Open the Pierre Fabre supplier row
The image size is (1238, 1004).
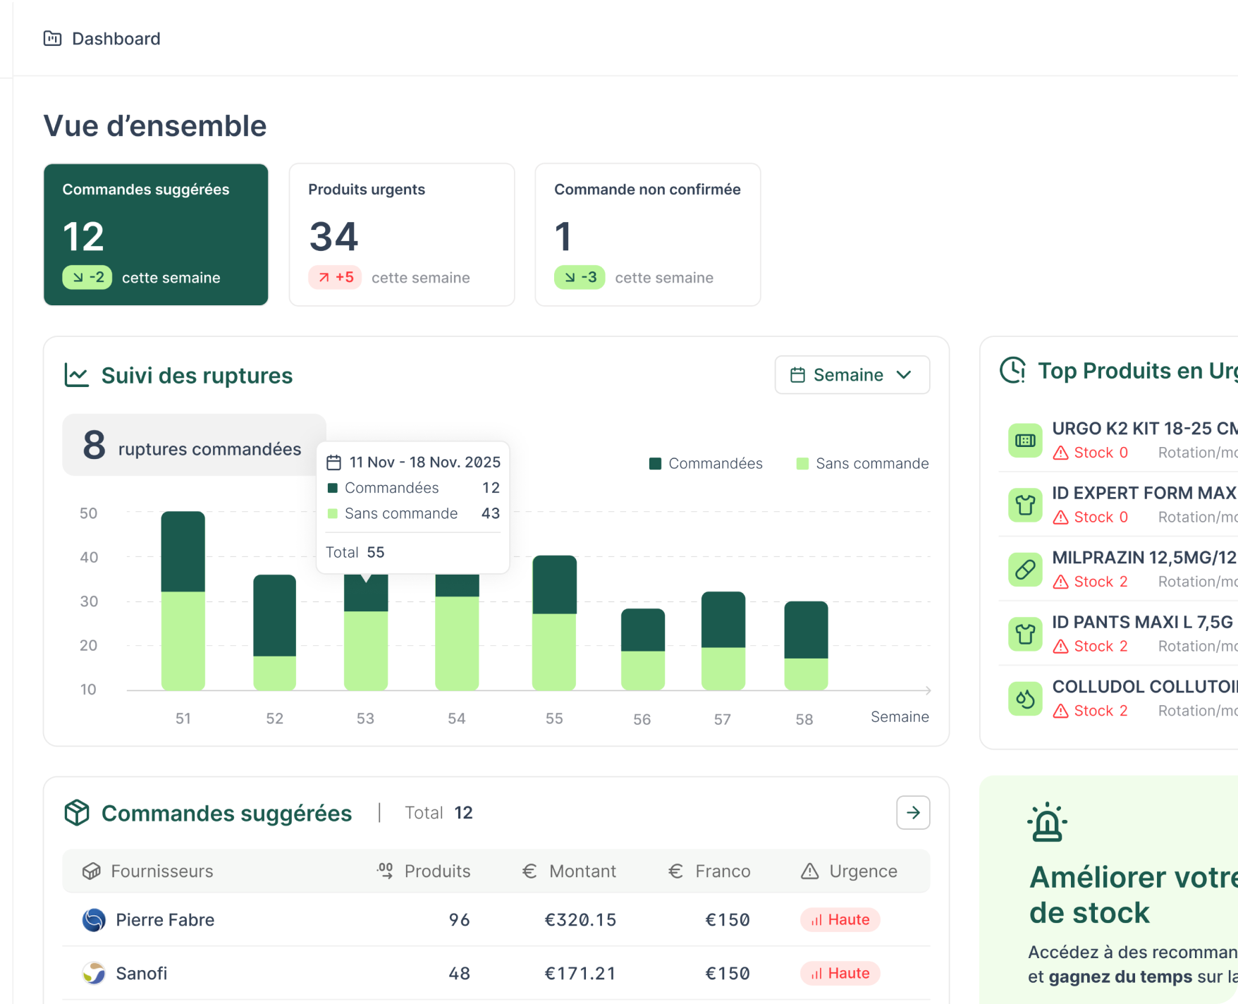164,919
